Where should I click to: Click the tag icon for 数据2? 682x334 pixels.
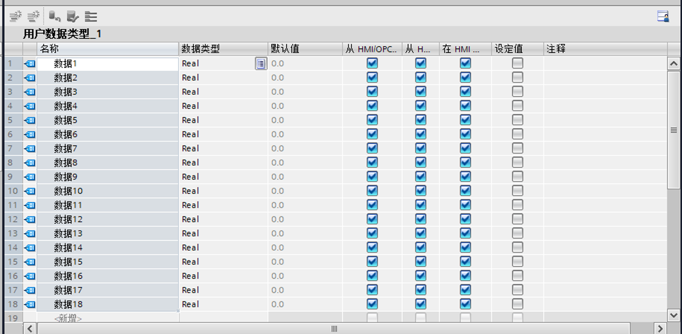click(30, 78)
